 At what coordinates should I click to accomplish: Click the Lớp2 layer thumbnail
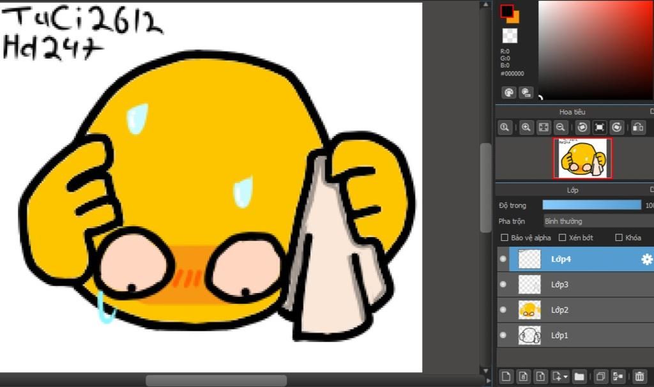(x=529, y=310)
